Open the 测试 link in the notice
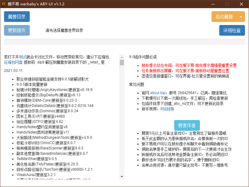 23,57
